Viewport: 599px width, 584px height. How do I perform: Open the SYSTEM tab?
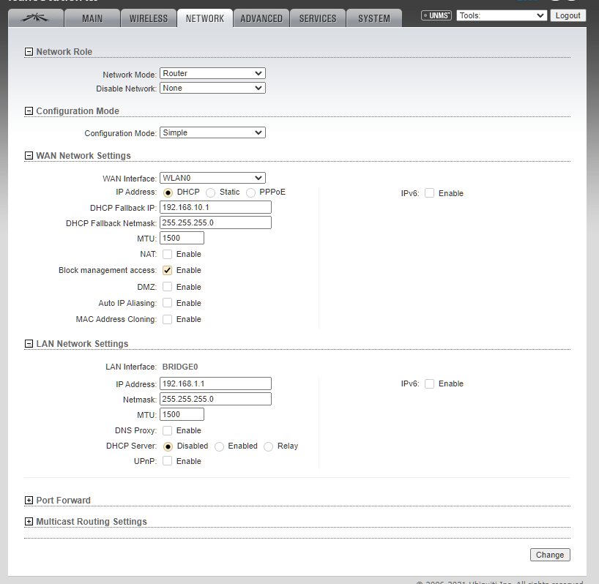374,18
